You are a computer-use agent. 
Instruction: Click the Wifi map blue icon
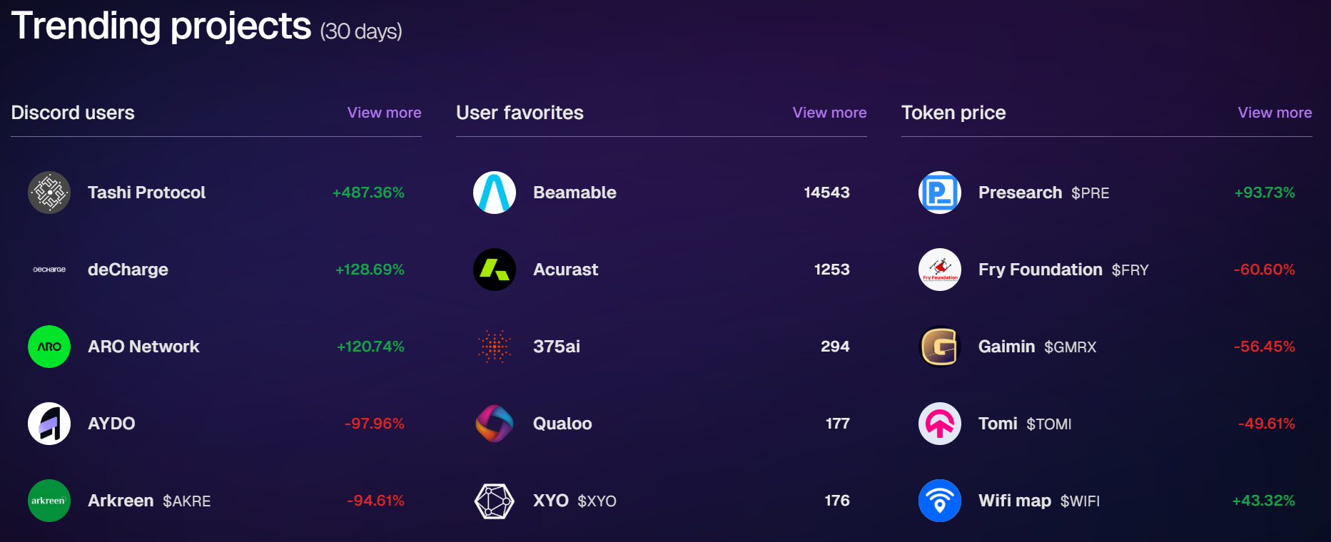(940, 501)
